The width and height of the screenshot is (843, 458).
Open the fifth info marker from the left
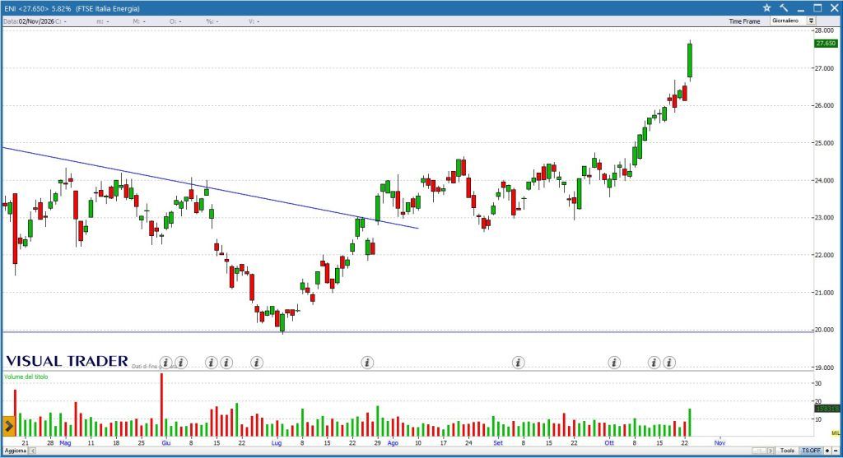coord(257,363)
